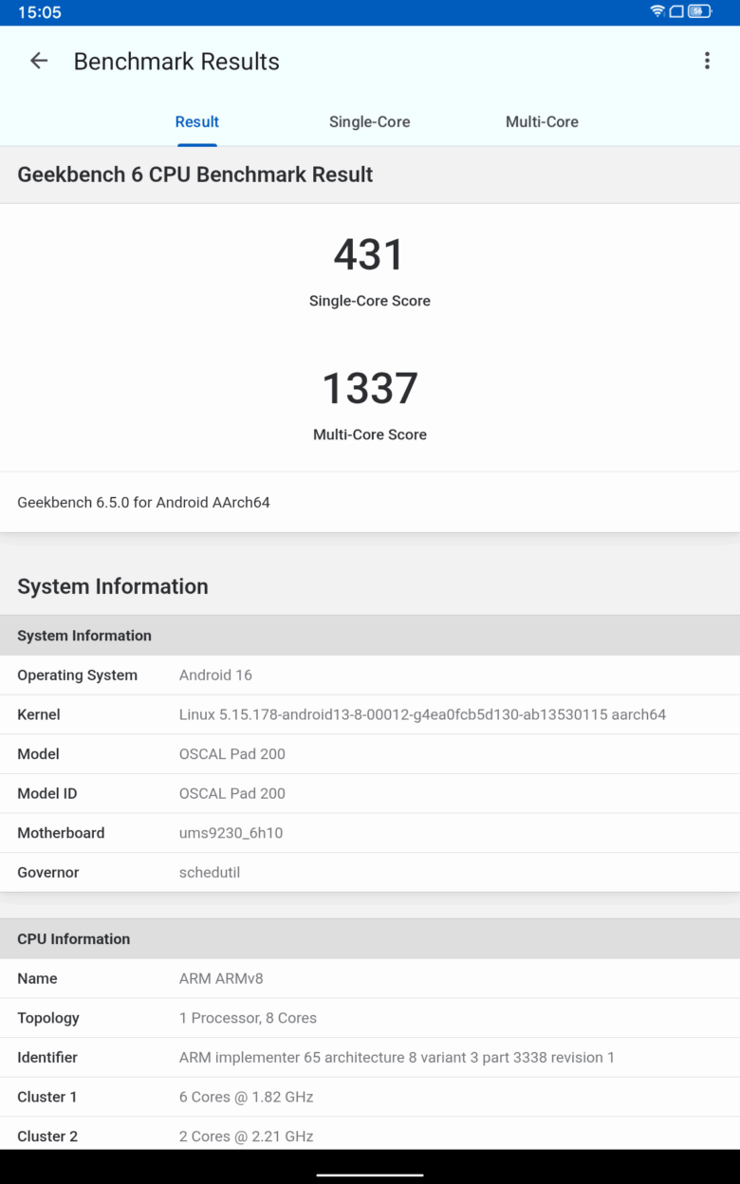The image size is (740, 1184).
Task: Select the Model ID row label
Action: (47, 793)
